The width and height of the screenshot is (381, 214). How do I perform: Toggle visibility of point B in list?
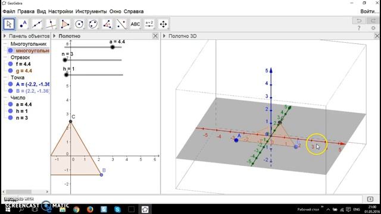(x=10, y=91)
